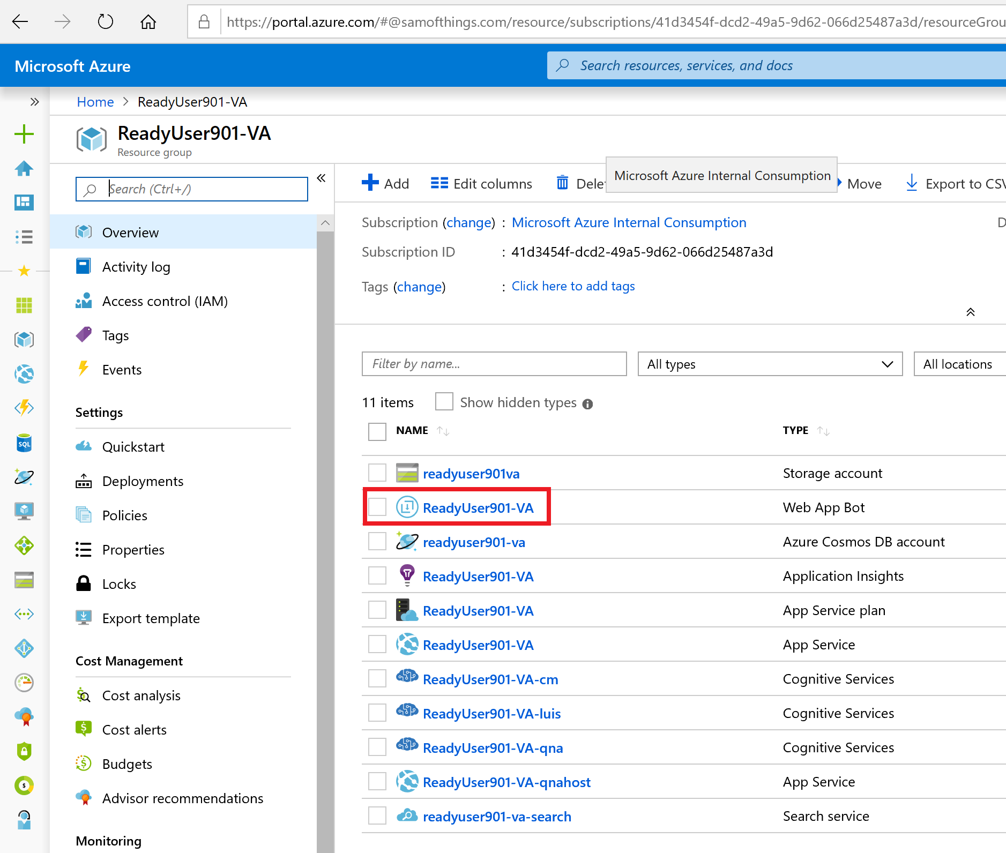Viewport: 1006px width, 853px height.
Task: Click the resource menu scroll-up arrow
Action: pyautogui.click(x=325, y=223)
